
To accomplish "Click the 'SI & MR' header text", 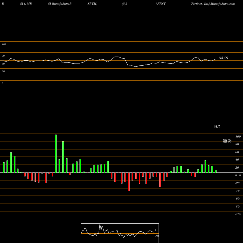I will point(26,4).
